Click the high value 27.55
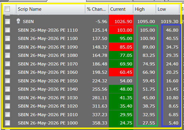This screenshot has width=184, height=130. click(x=149, y=123)
